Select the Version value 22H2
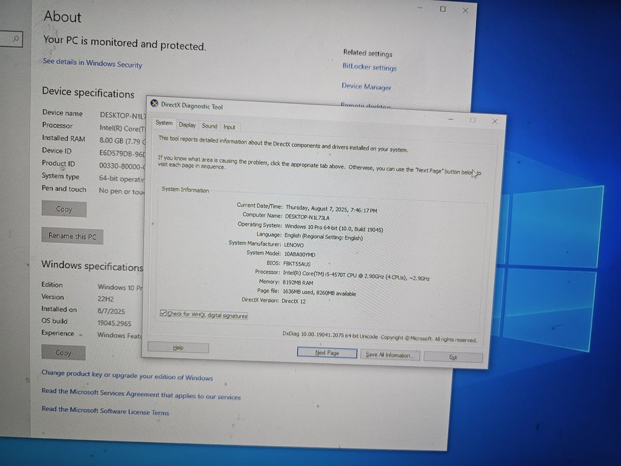This screenshot has width=621, height=466. click(106, 299)
